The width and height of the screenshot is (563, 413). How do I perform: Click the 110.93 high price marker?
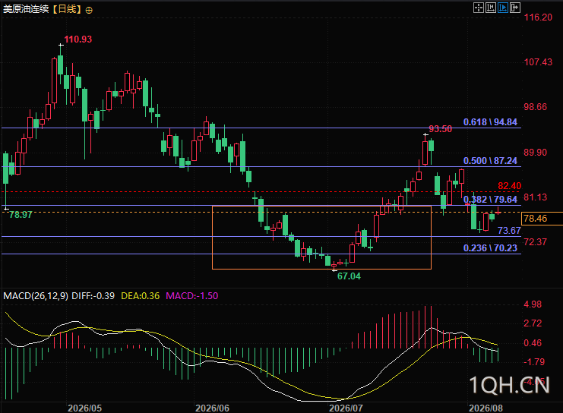click(78, 39)
